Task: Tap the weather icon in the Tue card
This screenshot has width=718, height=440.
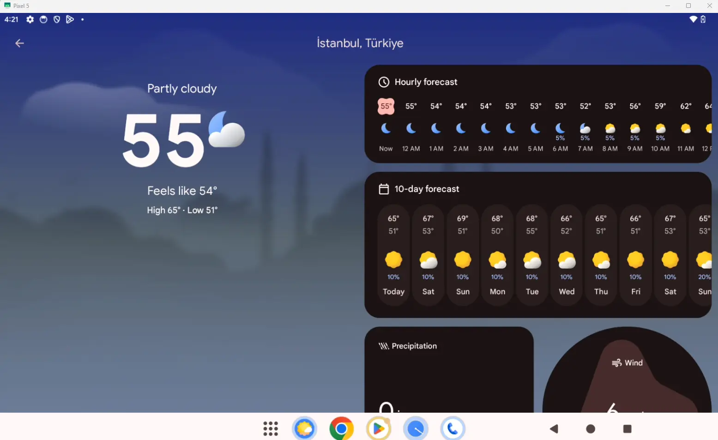Action: (532, 260)
